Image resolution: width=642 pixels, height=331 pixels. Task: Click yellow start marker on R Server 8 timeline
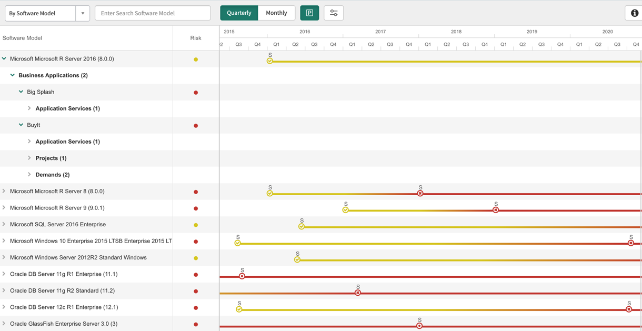[x=270, y=194]
